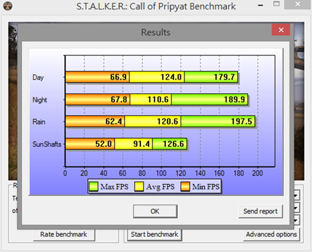Click the SunShafts min value 52.0
Image resolution: width=312 pixels, height=252 pixels.
(104, 144)
